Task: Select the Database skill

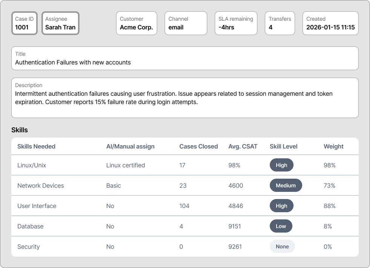Action: pos(31,226)
